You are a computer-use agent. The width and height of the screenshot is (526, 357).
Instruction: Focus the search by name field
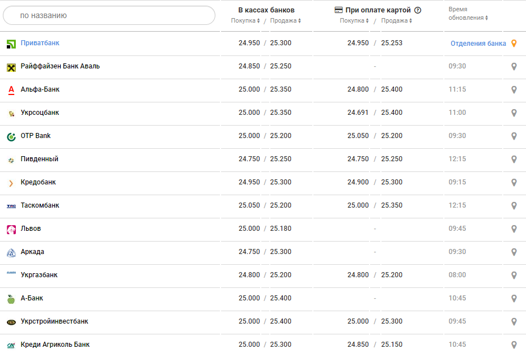tap(109, 15)
